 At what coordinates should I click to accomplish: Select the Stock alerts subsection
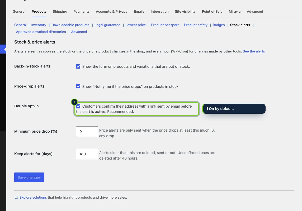240,25
